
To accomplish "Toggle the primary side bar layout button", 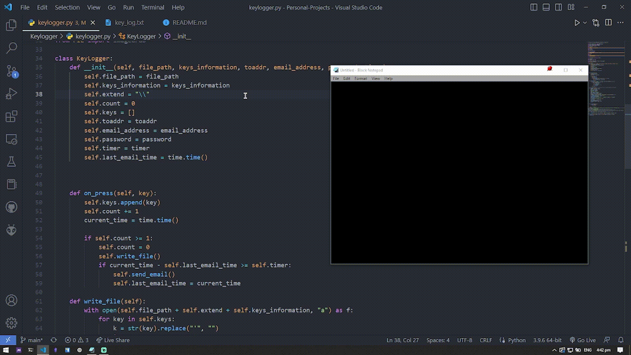I will tap(534, 7).
